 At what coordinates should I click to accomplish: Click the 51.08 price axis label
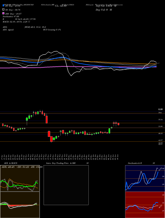[x=160, y=127]
